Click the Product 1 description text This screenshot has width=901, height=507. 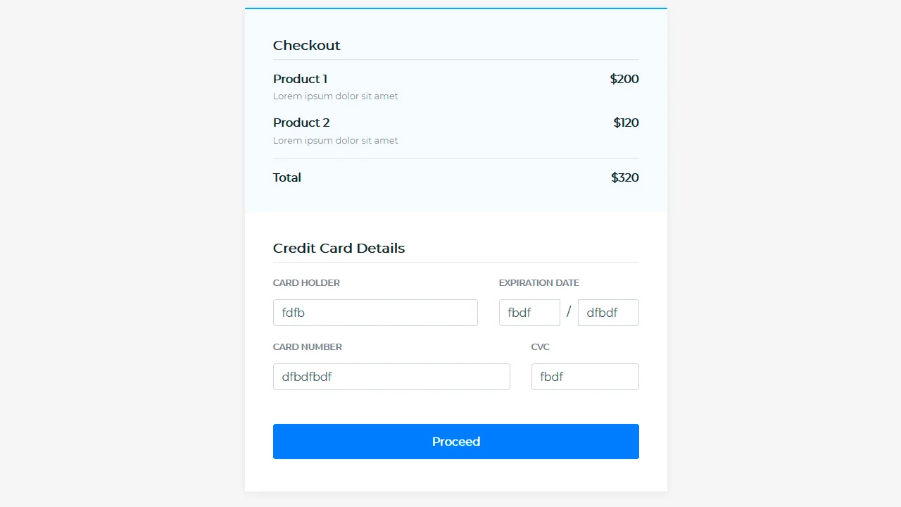tap(336, 96)
